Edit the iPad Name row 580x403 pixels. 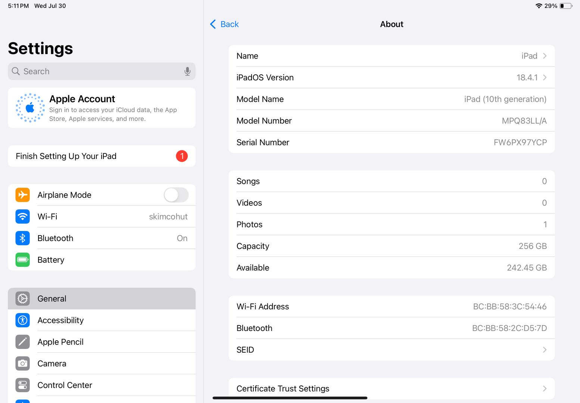point(392,56)
